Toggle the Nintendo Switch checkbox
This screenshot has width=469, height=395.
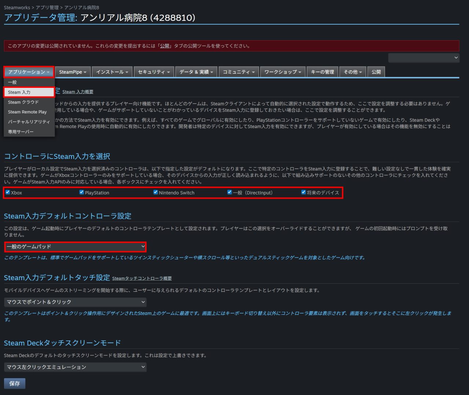click(x=156, y=192)
